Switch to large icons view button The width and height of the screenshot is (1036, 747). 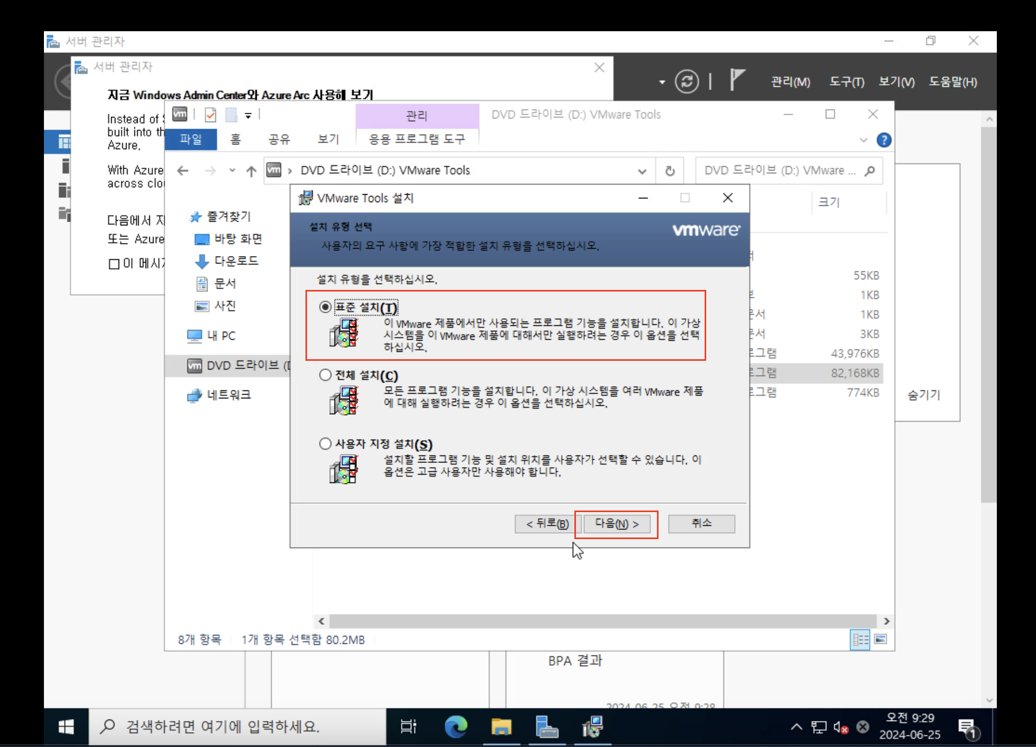pyautogui.click(x=881, y=640)
